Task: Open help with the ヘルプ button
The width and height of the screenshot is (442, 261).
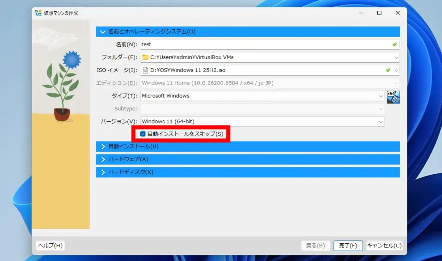Action: 51,245
